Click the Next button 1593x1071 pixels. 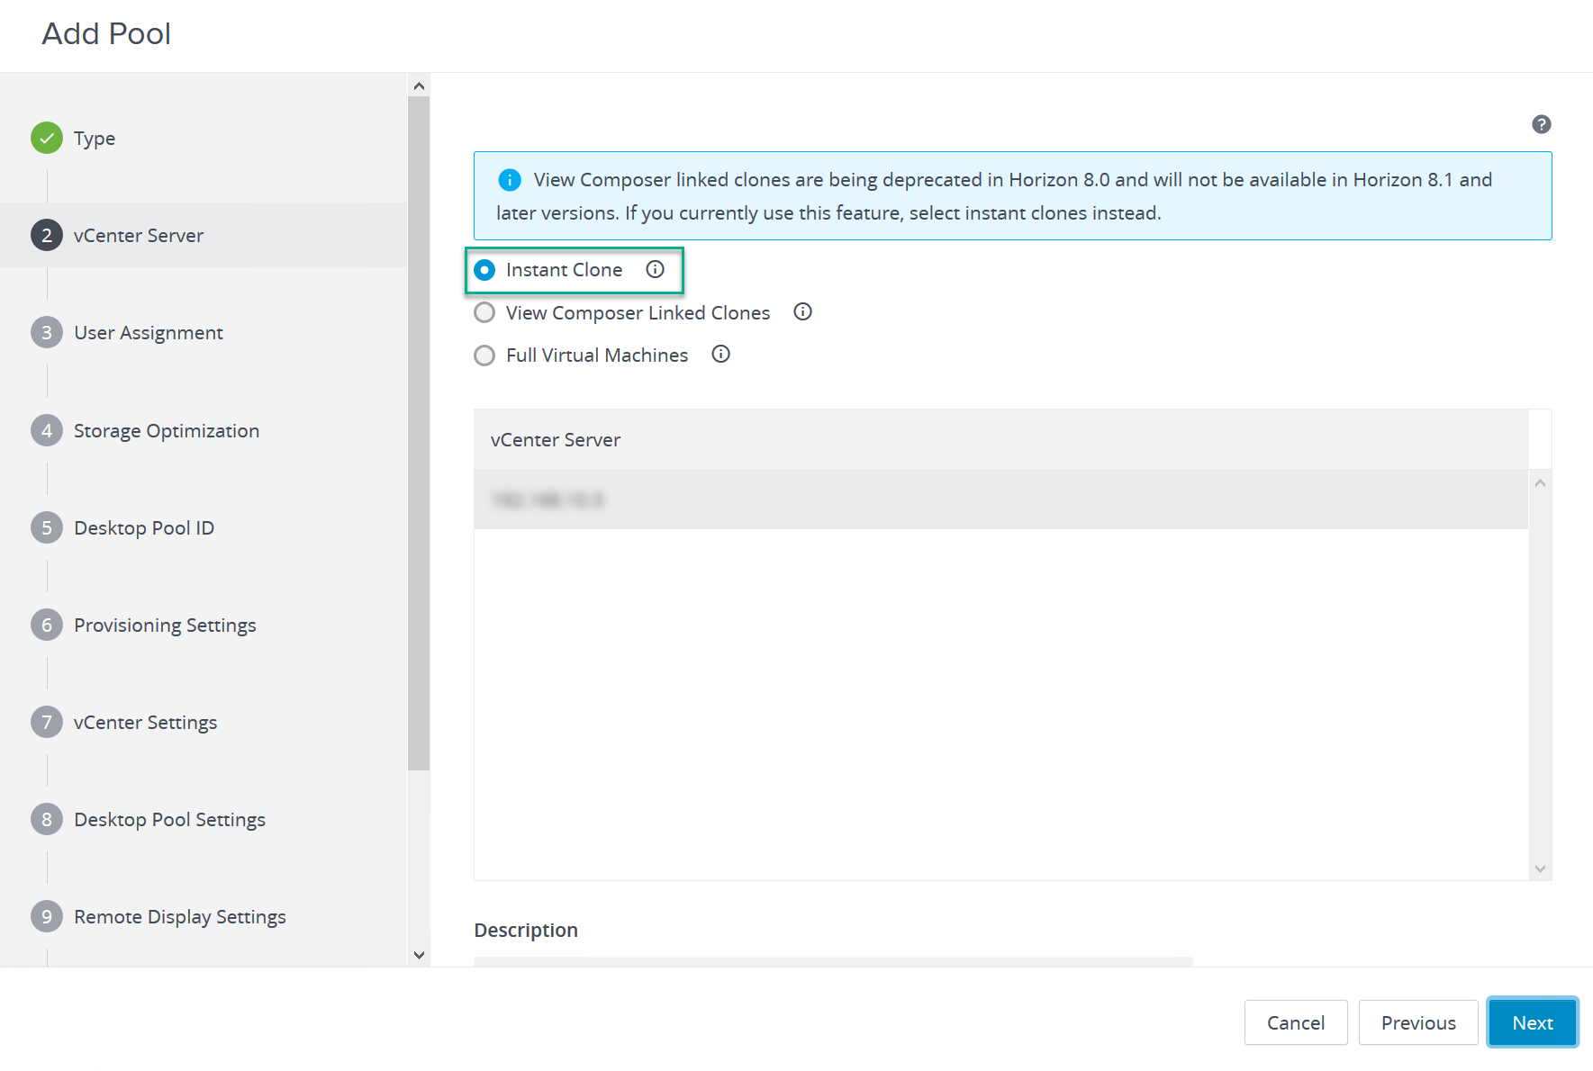tap(1532, 1022)
